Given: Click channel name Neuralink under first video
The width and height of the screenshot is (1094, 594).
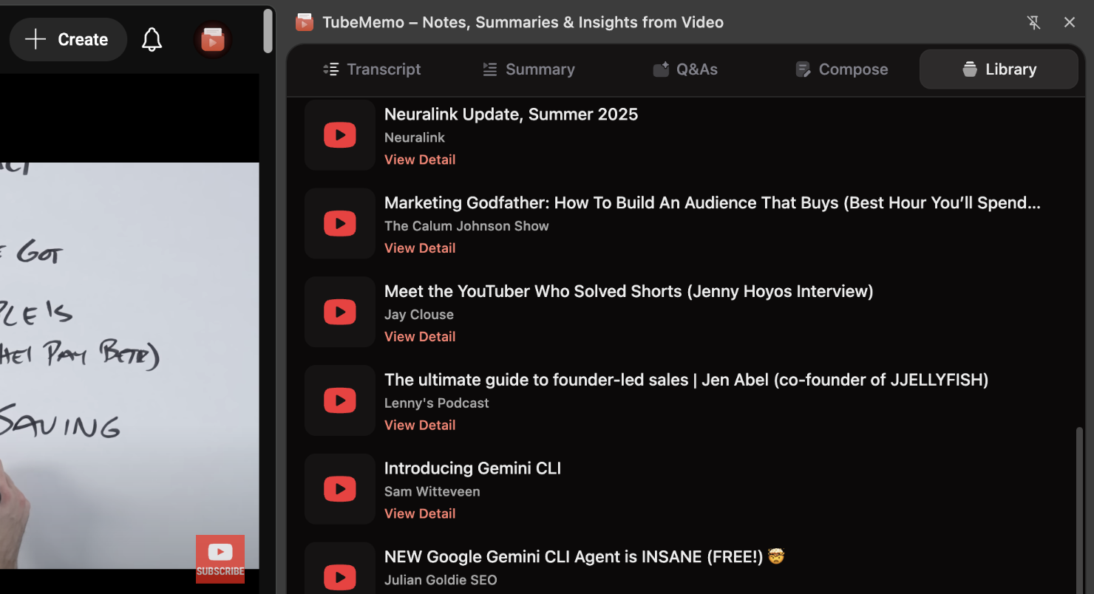Looking at the screenshot, I should (x=415, y=137).
